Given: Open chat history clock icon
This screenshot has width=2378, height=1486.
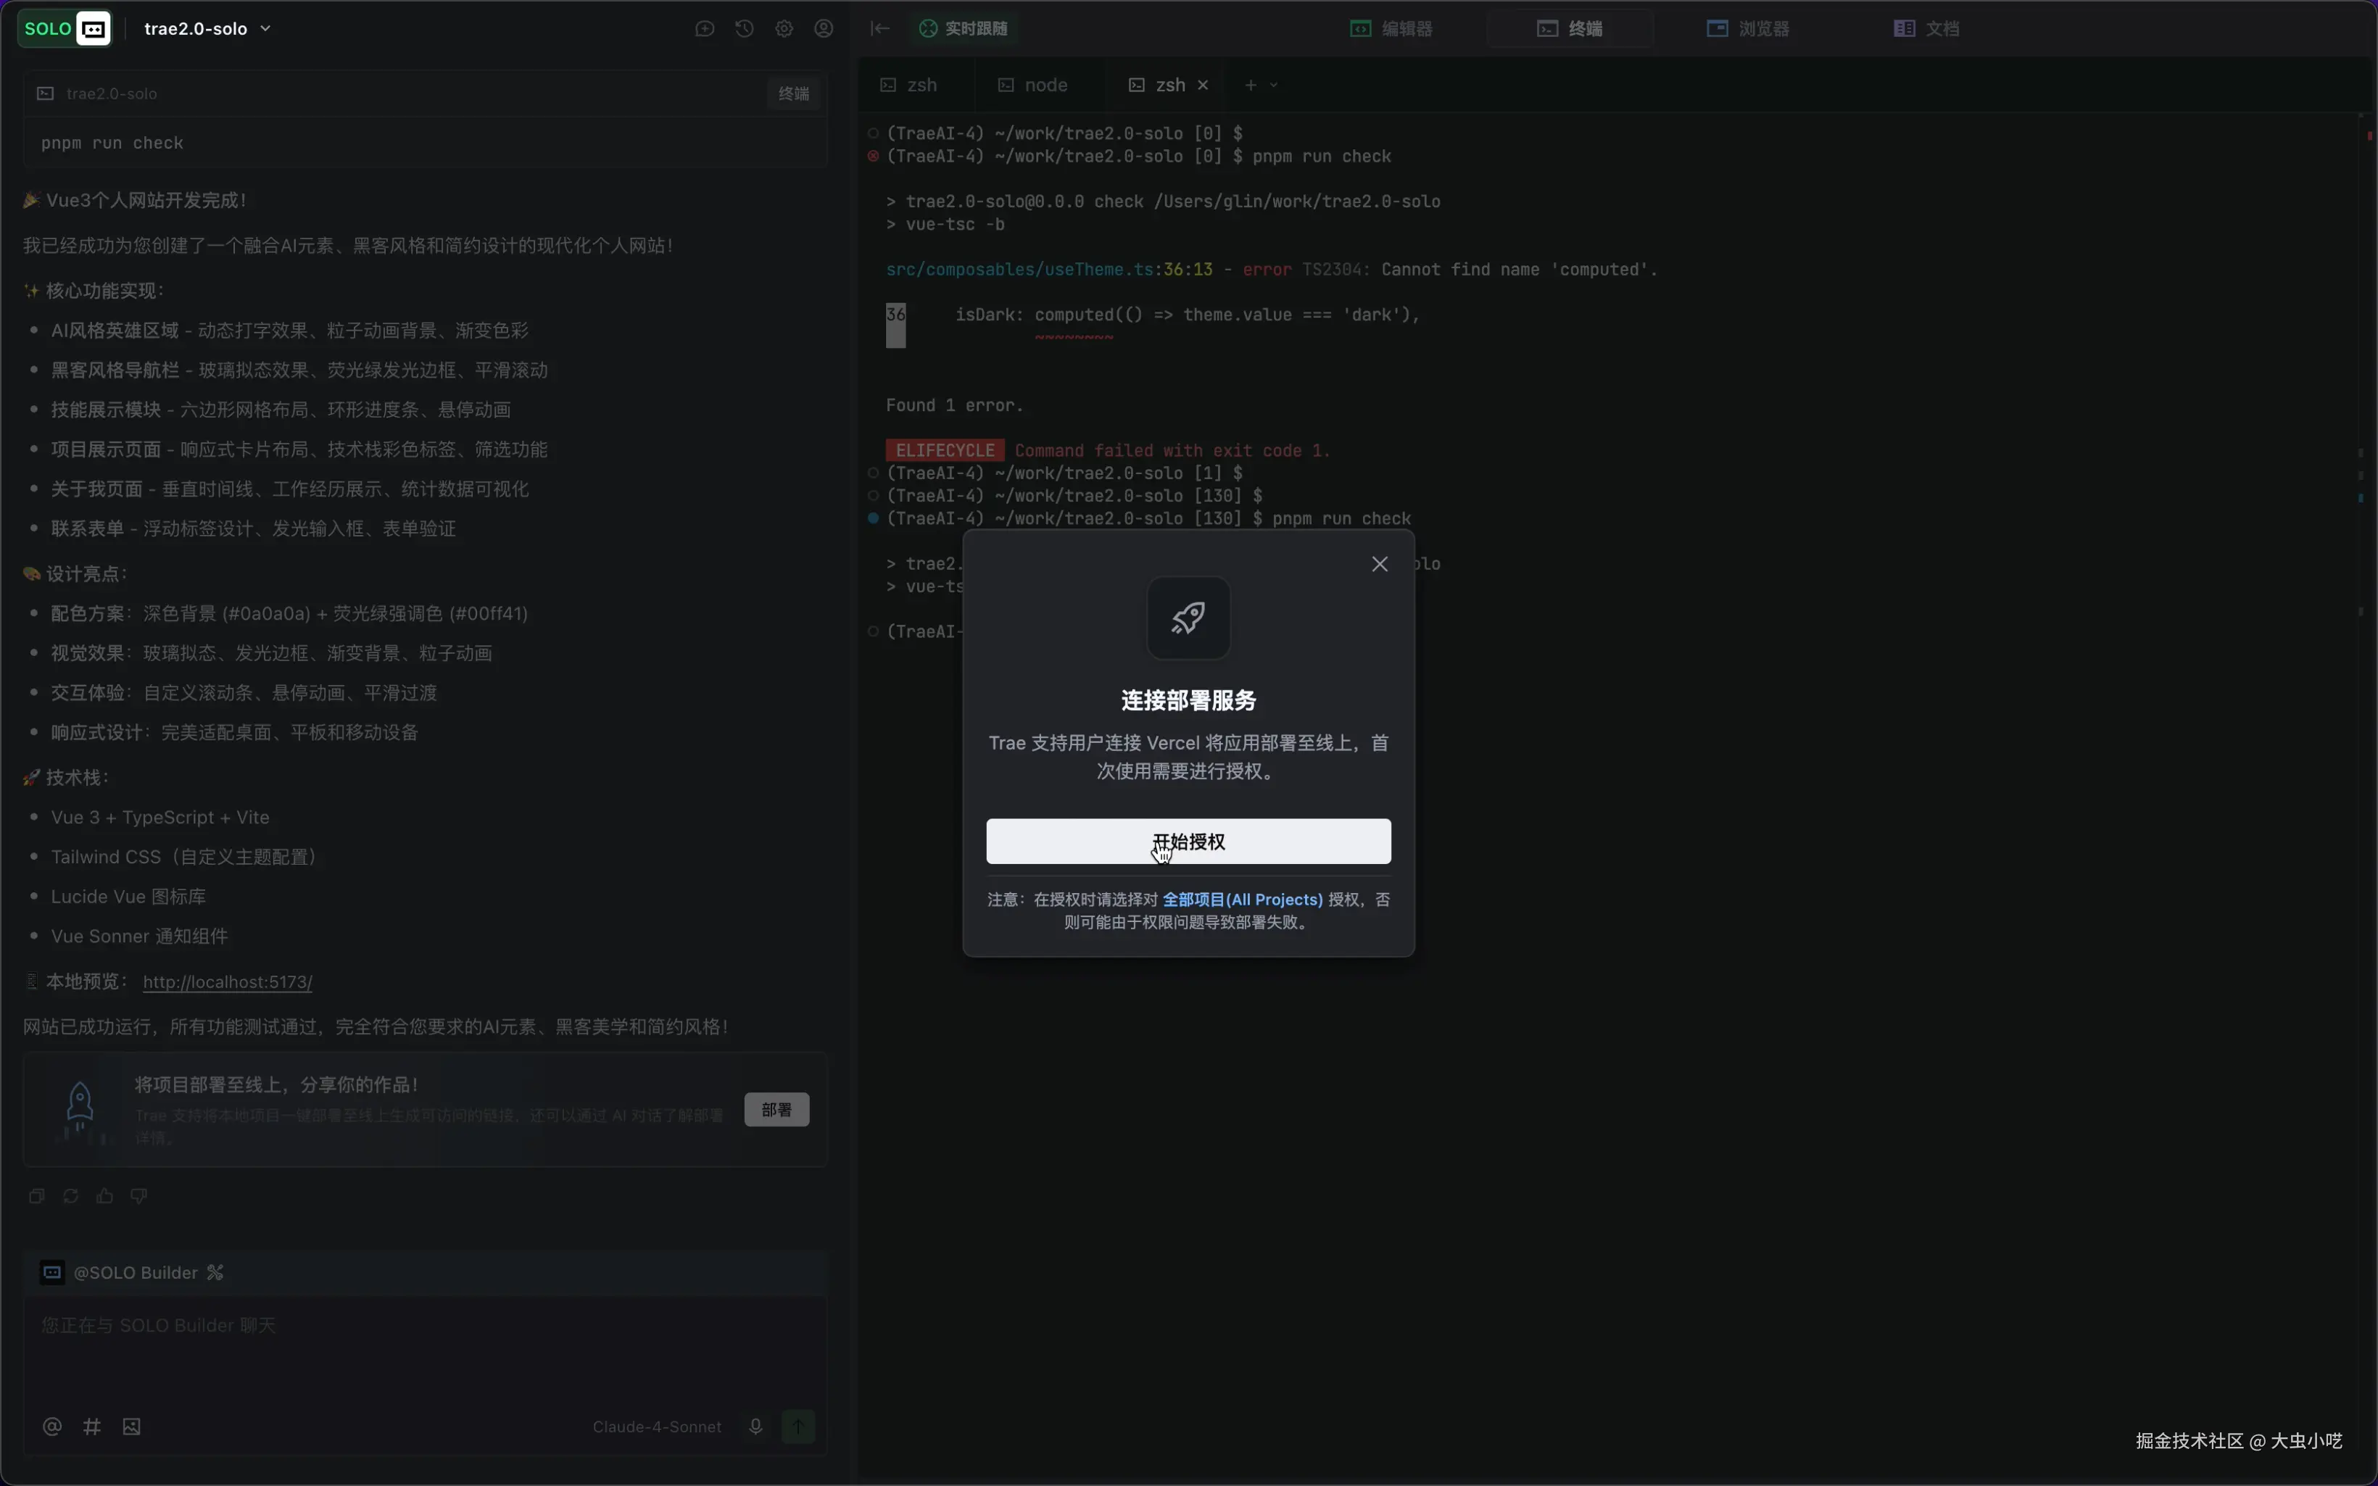Looking at the screenshot, I should pos(744,28).
